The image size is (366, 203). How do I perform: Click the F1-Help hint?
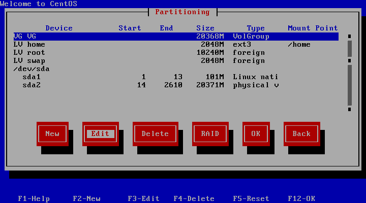point(34,198)
